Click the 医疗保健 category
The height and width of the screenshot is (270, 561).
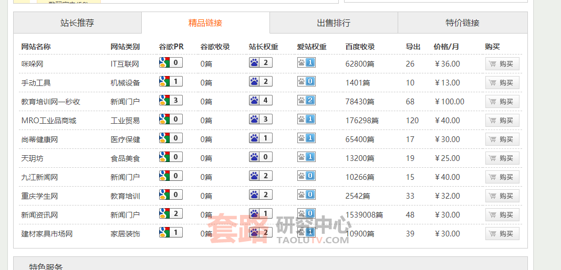(125, 140)
